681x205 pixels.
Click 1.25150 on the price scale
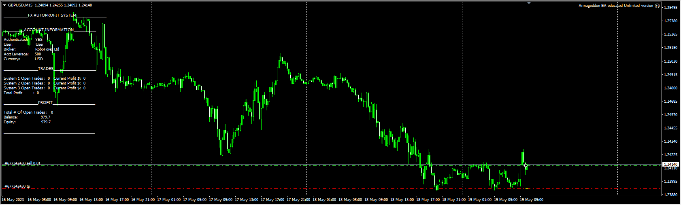coord(671,48)
